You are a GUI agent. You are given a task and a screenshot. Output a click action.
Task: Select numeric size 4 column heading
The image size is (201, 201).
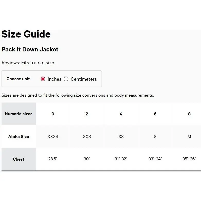tap(121, 114)
